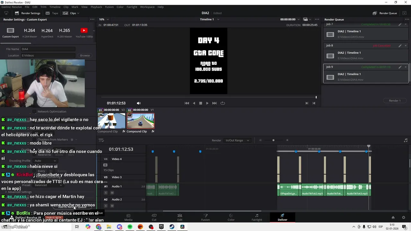The image size is (411, 231).
Task: Open the project manager home icon
Action: click(393, 218)
